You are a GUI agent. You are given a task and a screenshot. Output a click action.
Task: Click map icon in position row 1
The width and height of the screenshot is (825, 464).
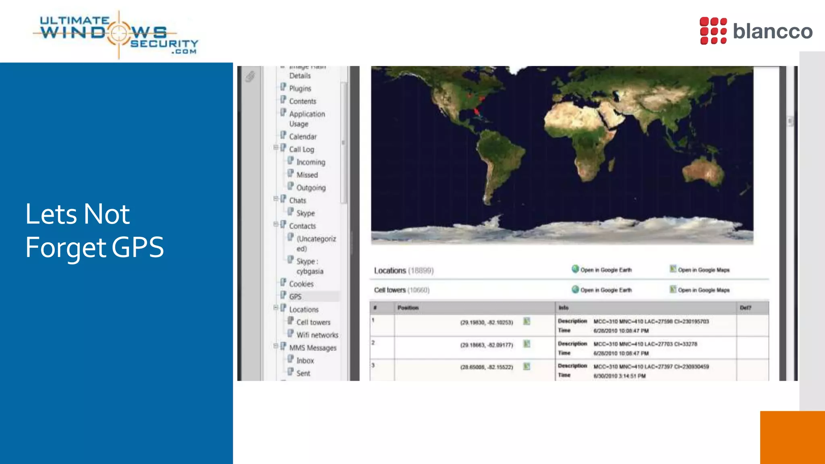[x=527, y=321]
